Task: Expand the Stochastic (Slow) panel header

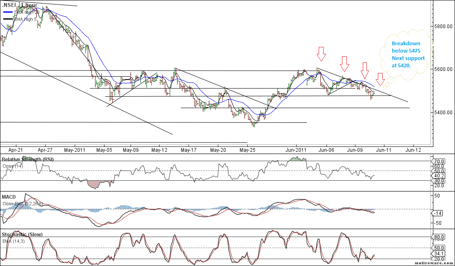Action: [22, 235]
